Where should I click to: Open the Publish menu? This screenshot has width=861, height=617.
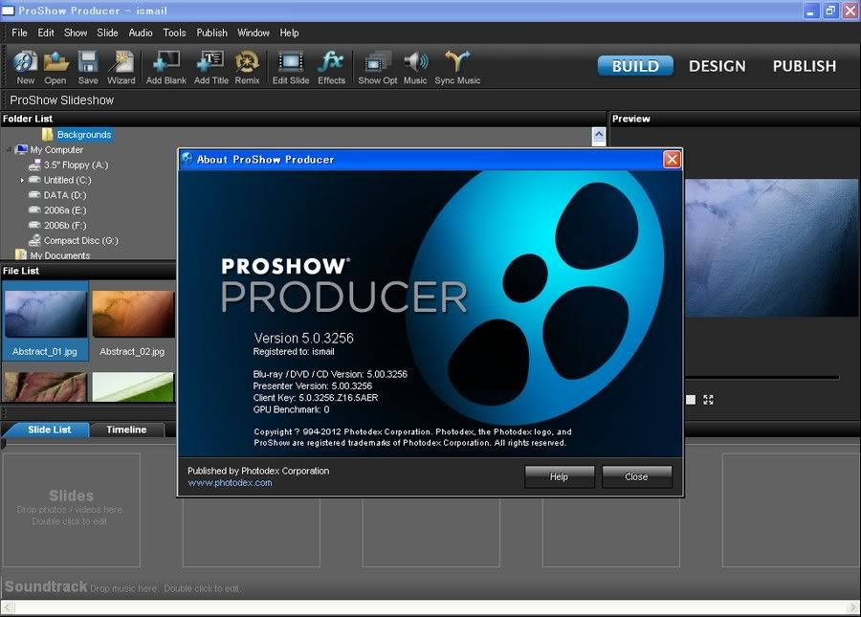tap(212, 33)
